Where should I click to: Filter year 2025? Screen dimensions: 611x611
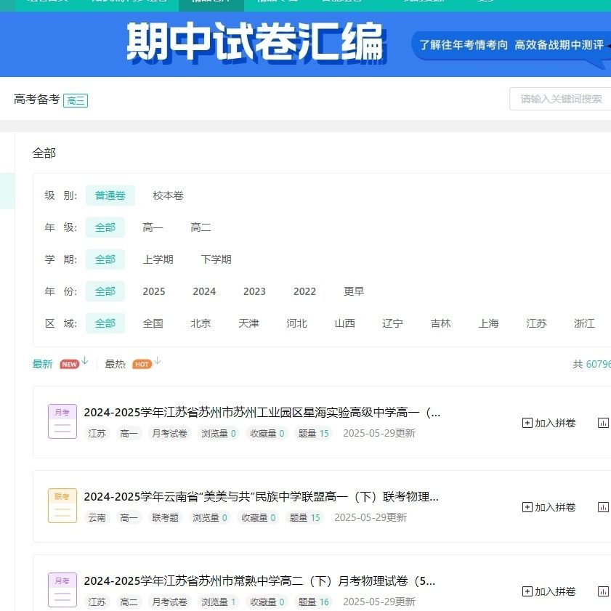click(154, 291)
